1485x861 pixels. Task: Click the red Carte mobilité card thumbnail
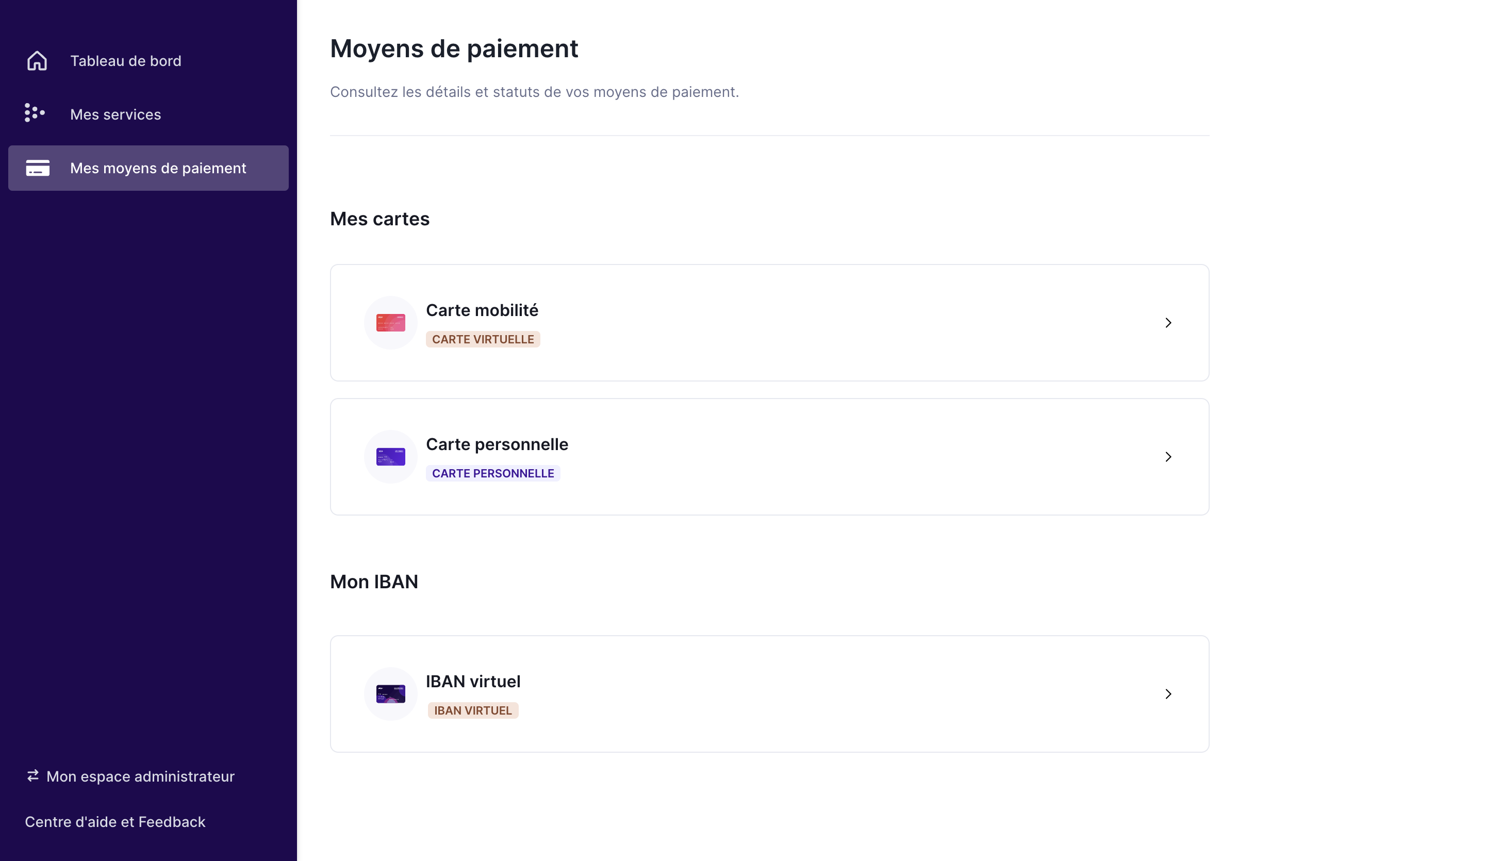click(x=390, y=323)
